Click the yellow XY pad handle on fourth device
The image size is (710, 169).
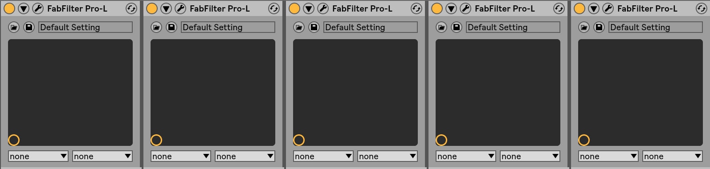pos(441,140)
